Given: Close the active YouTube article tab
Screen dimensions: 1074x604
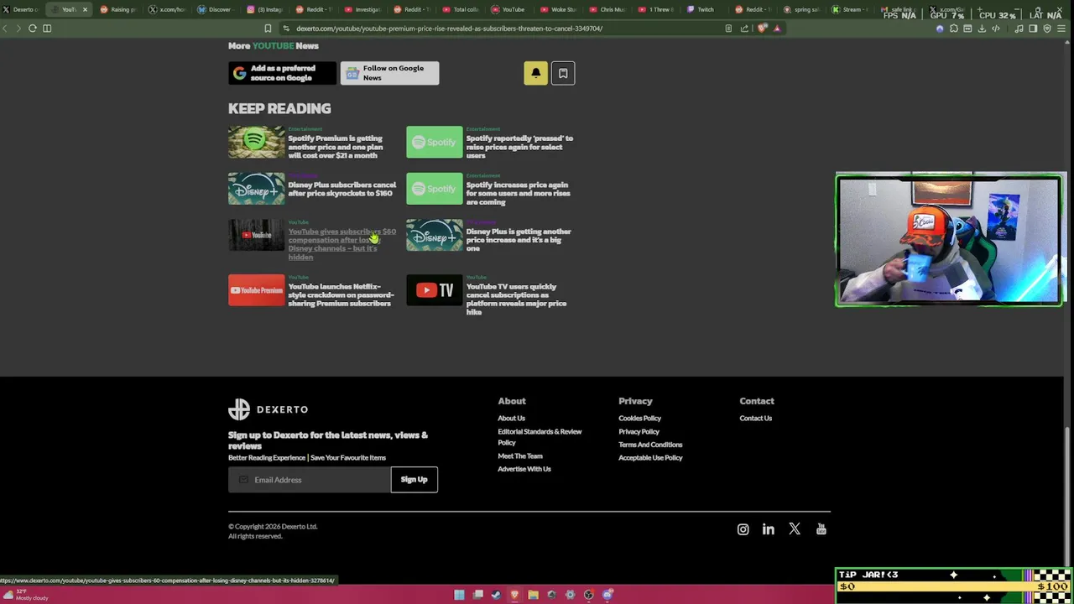Looking at the screenshot, I should point(85,9).
